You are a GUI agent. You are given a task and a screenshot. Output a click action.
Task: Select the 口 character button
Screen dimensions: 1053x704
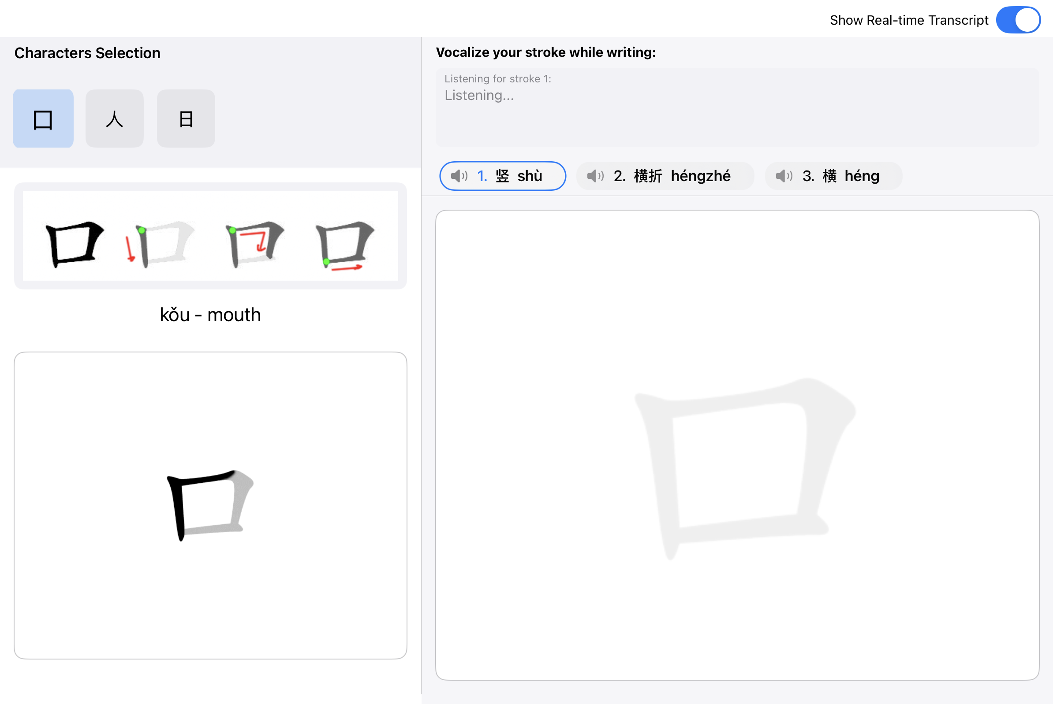pyautogui.click(x=43, y=119)
